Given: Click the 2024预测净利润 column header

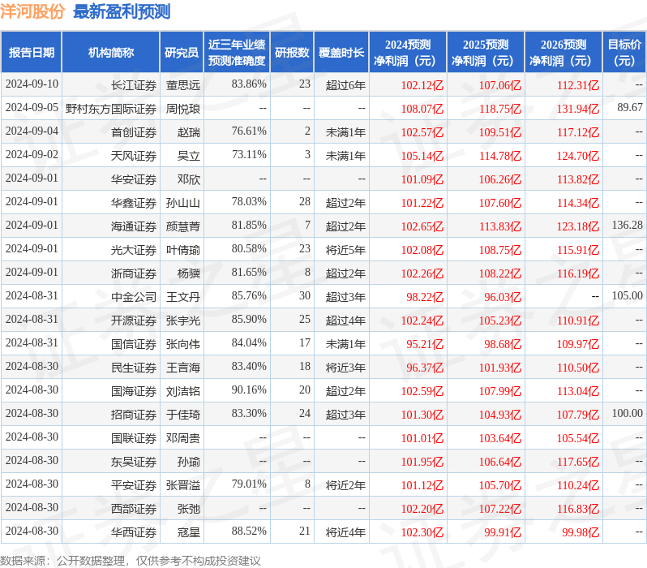Looking at the screenshot, I should point(408,53).
